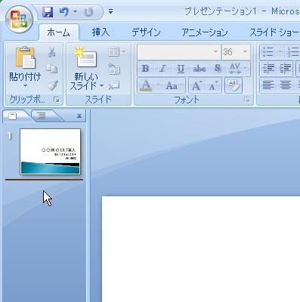Apply numbered list formatting
The width and height of the screenshot is (300, 302).
coord(293,52)
